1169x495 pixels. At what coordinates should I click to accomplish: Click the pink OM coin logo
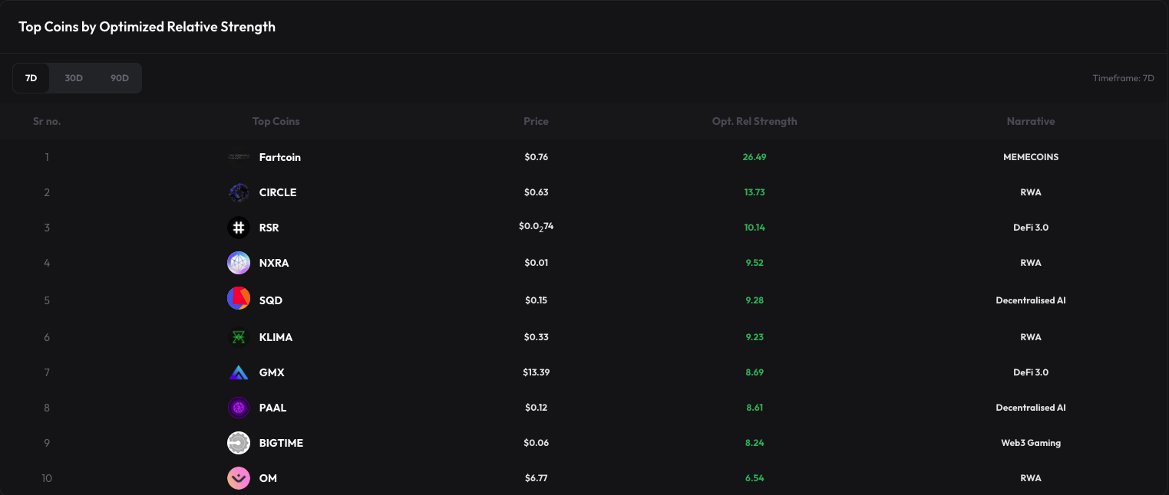coord(239,478)
